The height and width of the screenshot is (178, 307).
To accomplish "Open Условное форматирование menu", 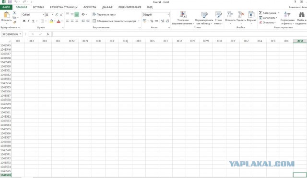I will pyautogui.click(x=183, y=18).
